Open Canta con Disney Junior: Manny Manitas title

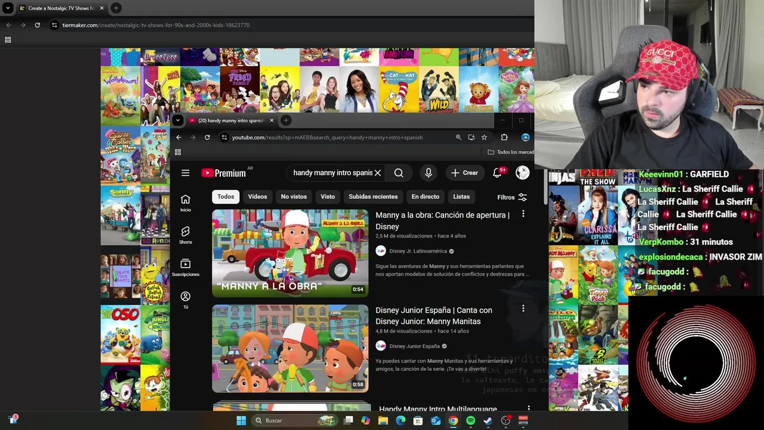[434, 315]
